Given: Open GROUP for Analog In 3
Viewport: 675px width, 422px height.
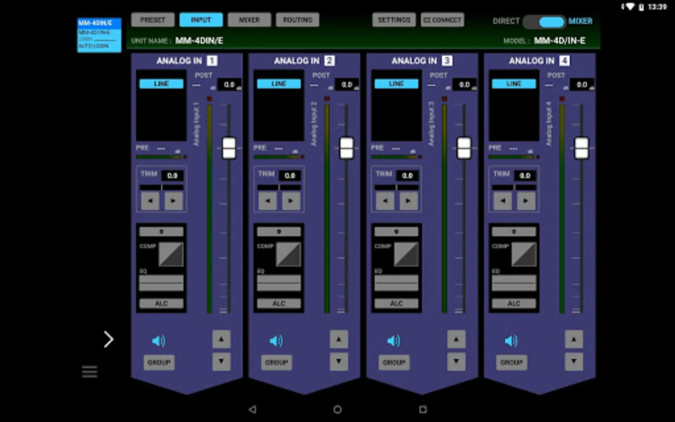Looking at the screenshot, I should coord(394,362).
